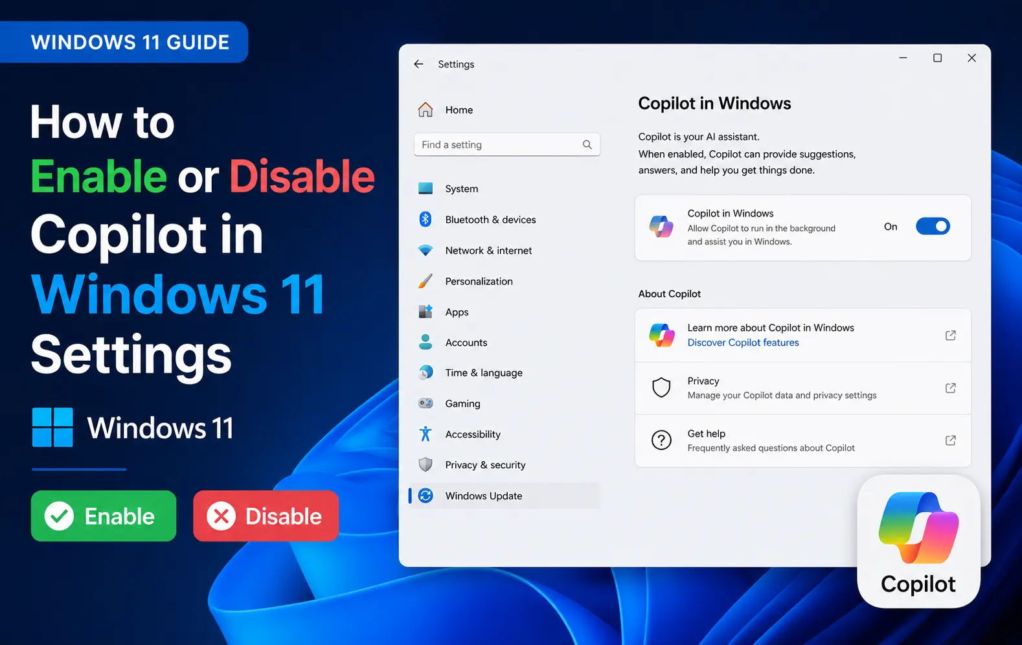Click the Windows 11 logo
The width and height of the screenshot is (1022, 645).
(x=52, y=427)
